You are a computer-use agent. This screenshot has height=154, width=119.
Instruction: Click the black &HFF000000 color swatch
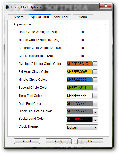(x=79, y=120)
